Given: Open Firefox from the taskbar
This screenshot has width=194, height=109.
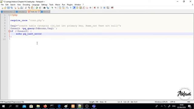Looking at the screenshot, I should point(45,106).
